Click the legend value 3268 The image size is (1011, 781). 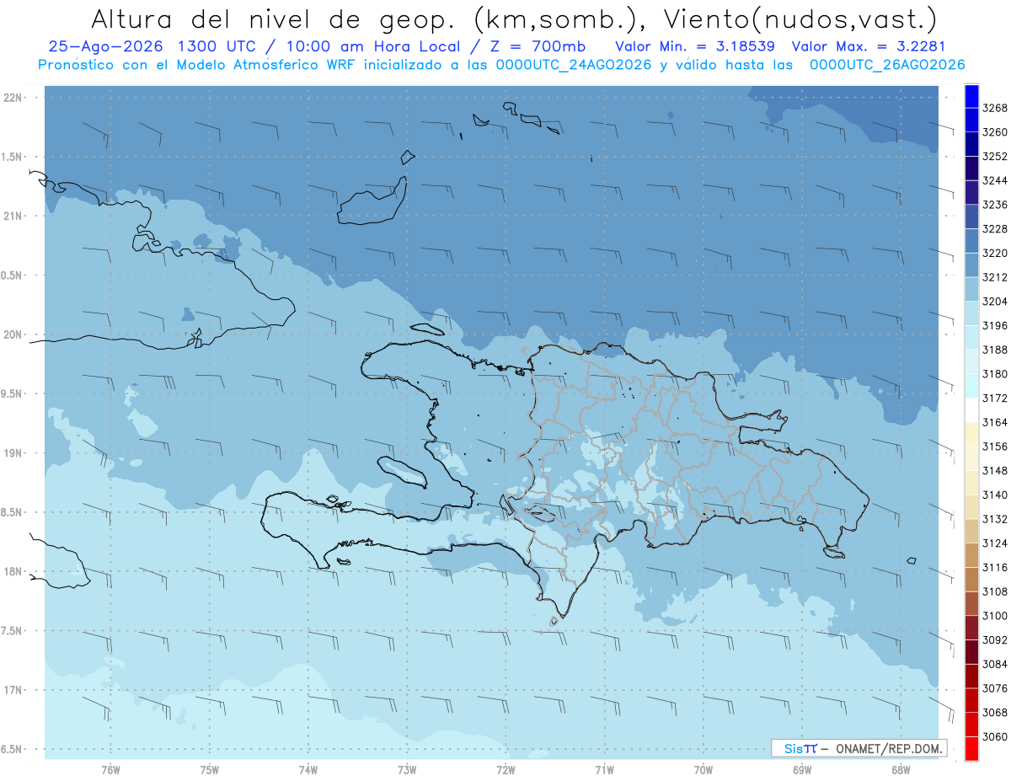point(995,108)
